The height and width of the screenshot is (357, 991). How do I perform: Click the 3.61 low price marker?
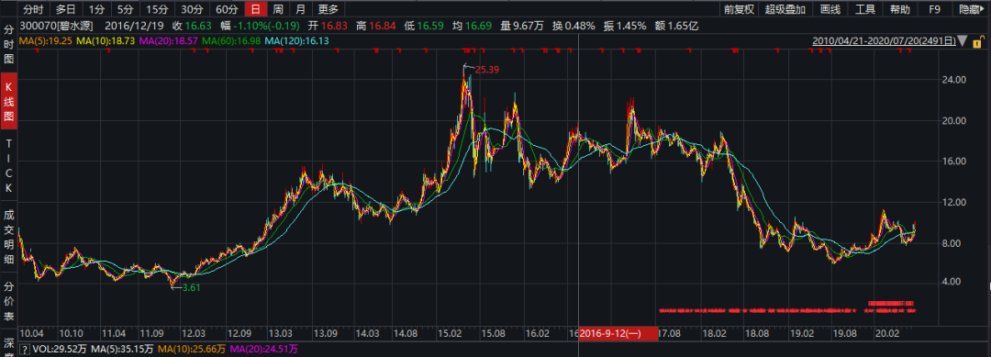pyautogui.click(x=191, y=287)
